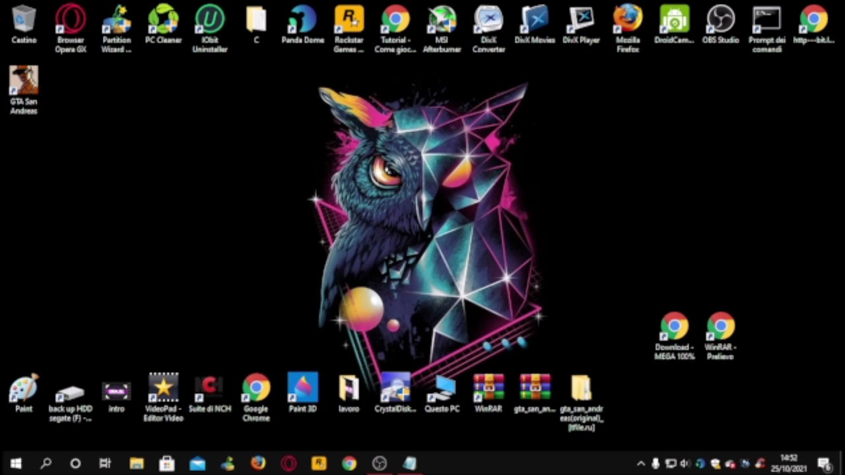Open Opera GX from the taskbar
845x475 pixels.
[x=288, y=464]
